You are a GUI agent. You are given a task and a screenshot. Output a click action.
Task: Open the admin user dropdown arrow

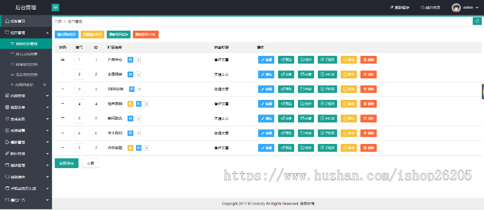click(477, 8)
